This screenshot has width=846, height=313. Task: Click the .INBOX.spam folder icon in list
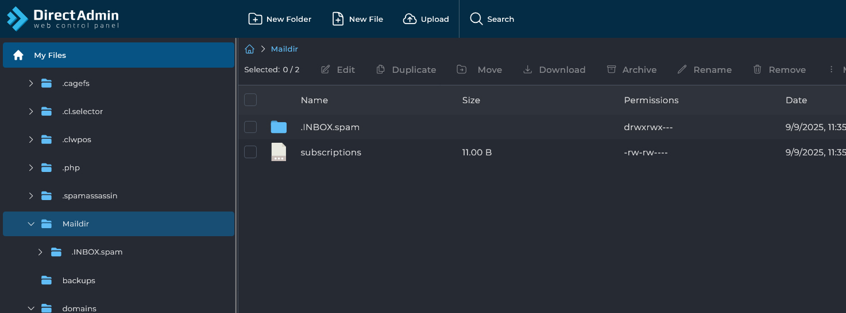coord(279,127)
